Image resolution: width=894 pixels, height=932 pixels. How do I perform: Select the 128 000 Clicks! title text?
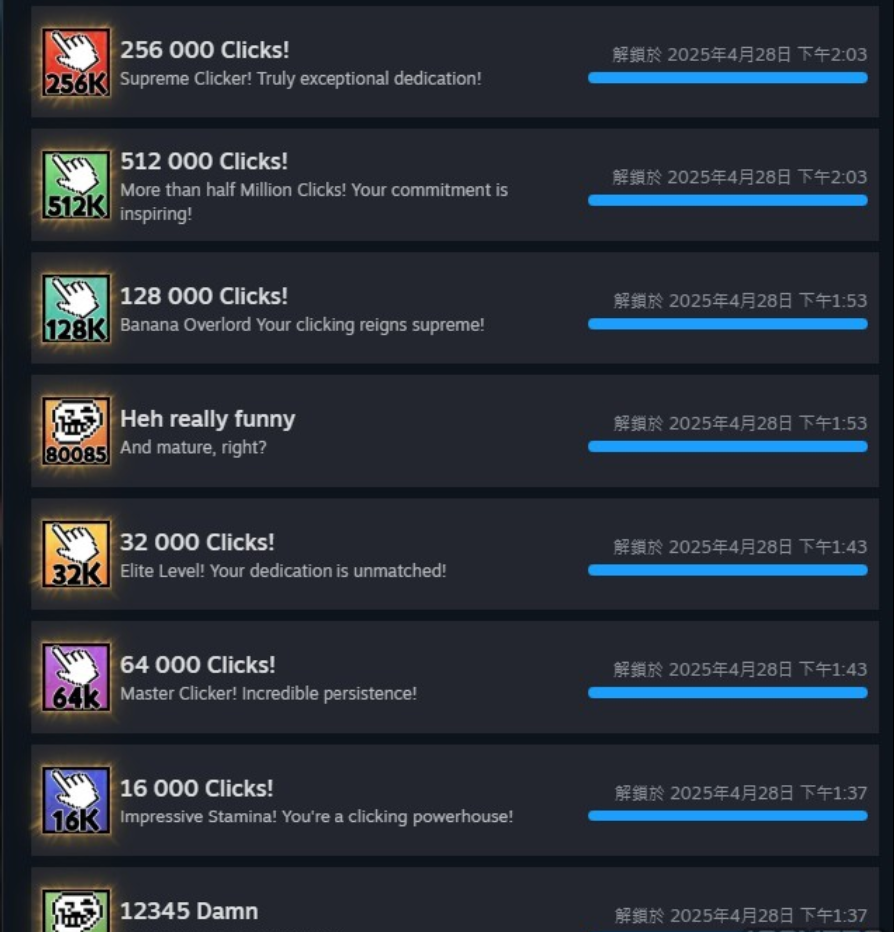click(x=204, y=296)
